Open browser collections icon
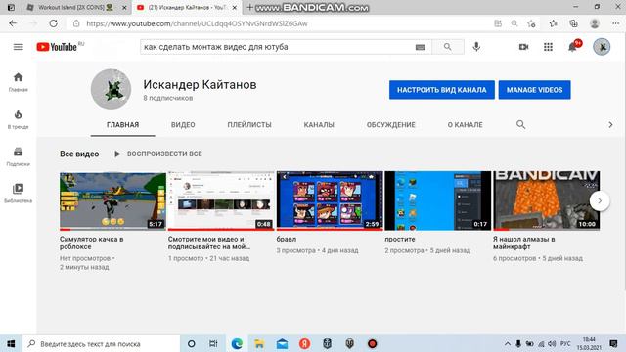626x352 pixels. point(573,23)
